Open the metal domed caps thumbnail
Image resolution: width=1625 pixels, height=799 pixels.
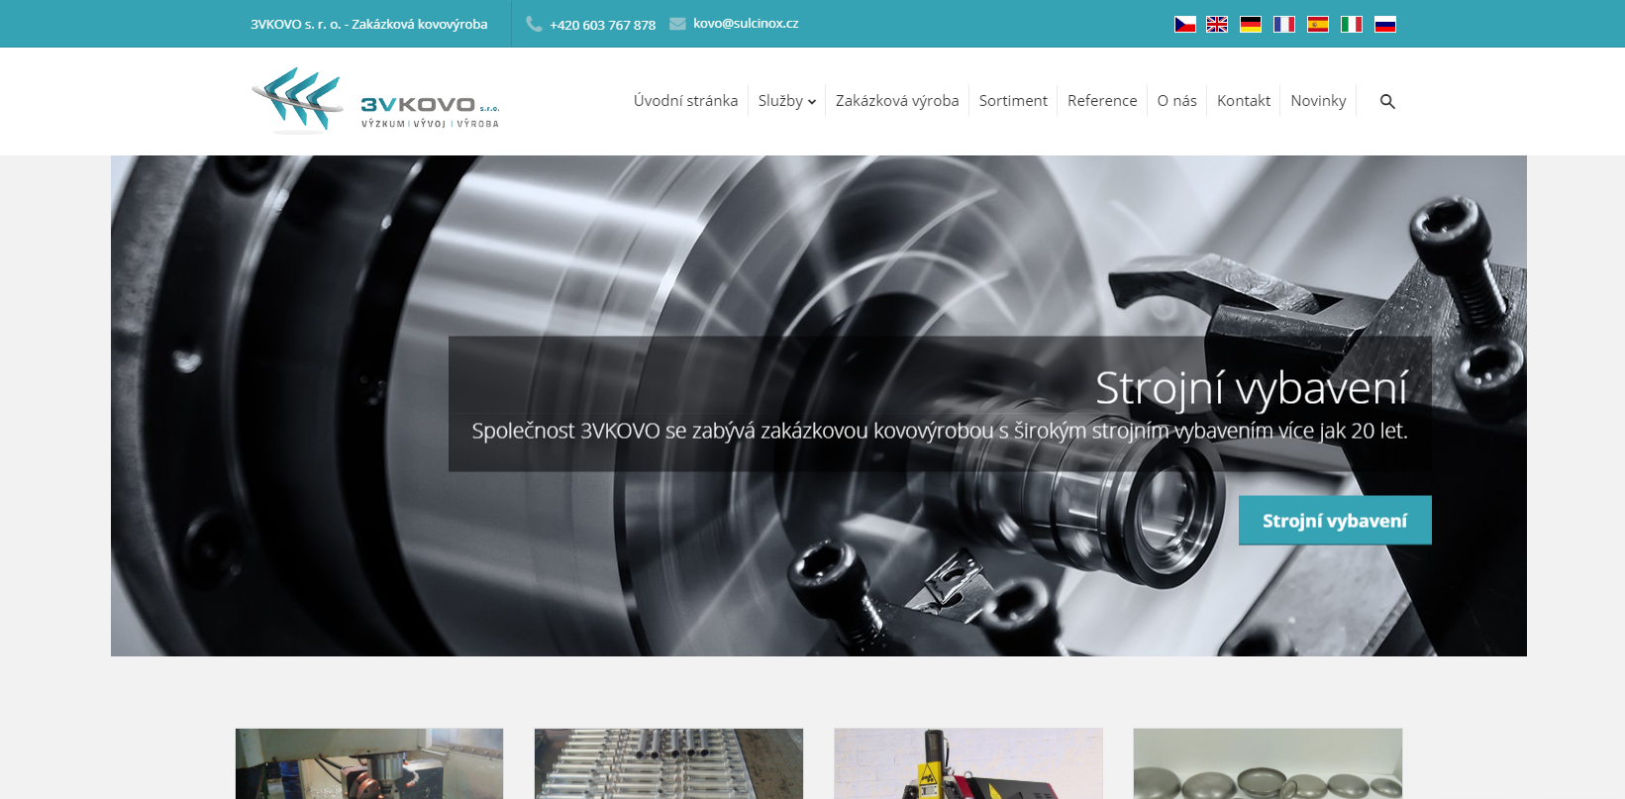pos(1268,763)
